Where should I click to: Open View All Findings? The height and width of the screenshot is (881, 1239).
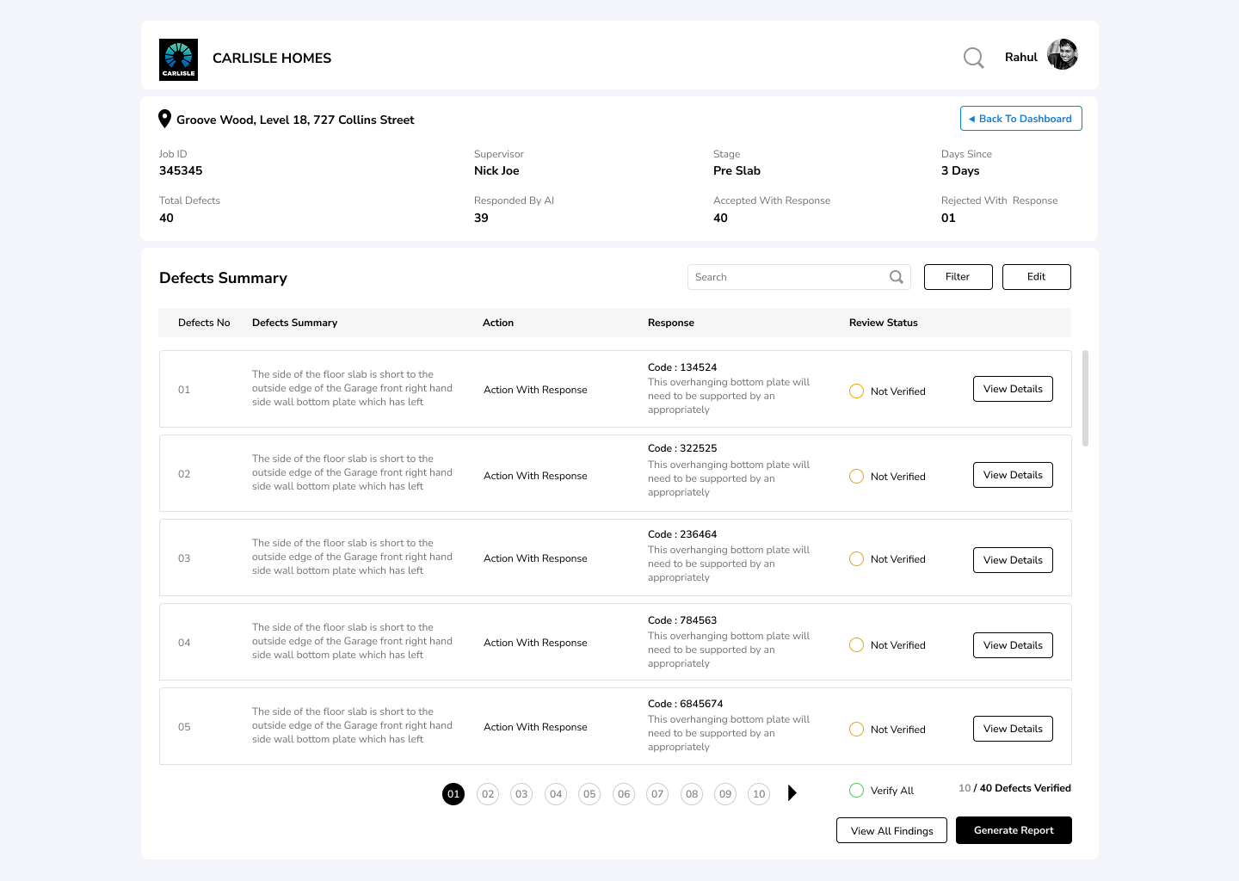coord(891,829)
